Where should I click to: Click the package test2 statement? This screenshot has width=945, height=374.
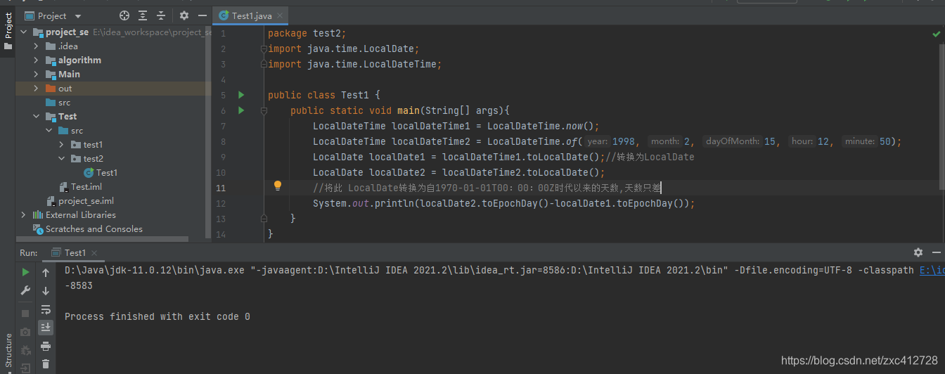point(307,33)
